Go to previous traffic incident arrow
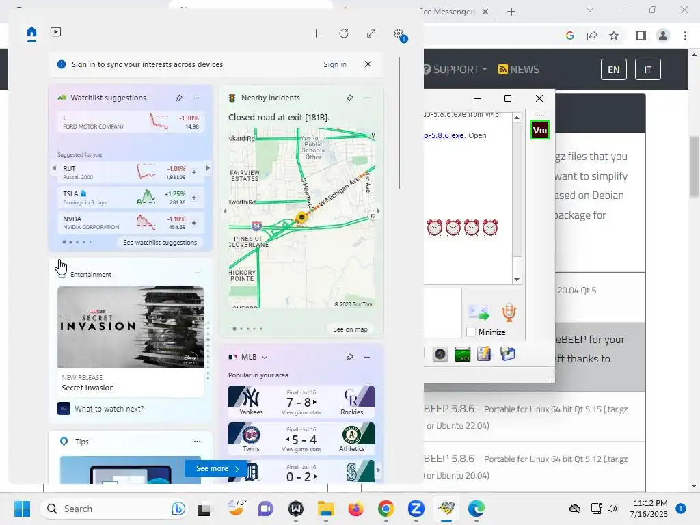 tap(225, 211)
